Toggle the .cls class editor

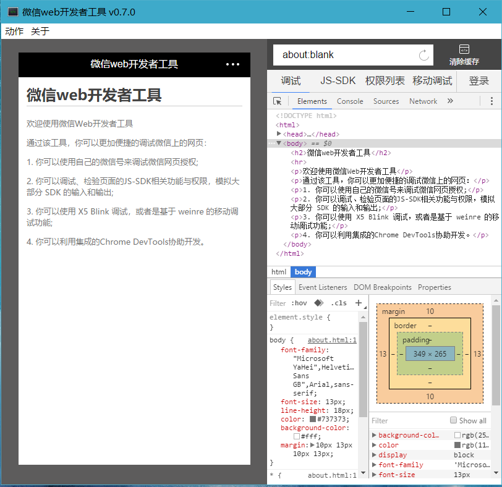tap(339, 303)
